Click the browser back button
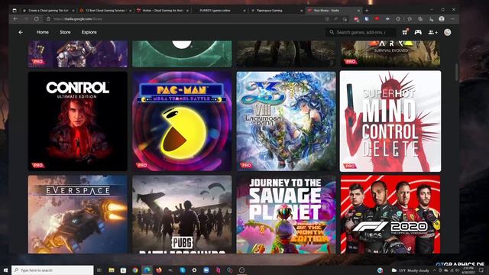The height and width of the screenshot is (275, 489). 15,19
